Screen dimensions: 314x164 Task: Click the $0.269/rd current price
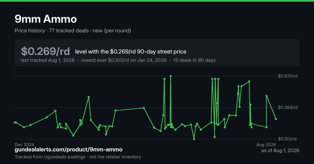(46, 51)
